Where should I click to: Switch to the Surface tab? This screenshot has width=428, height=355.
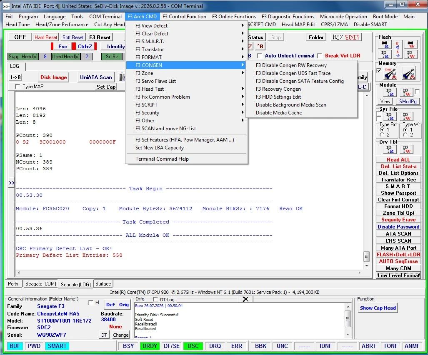(x=103, y=284)
